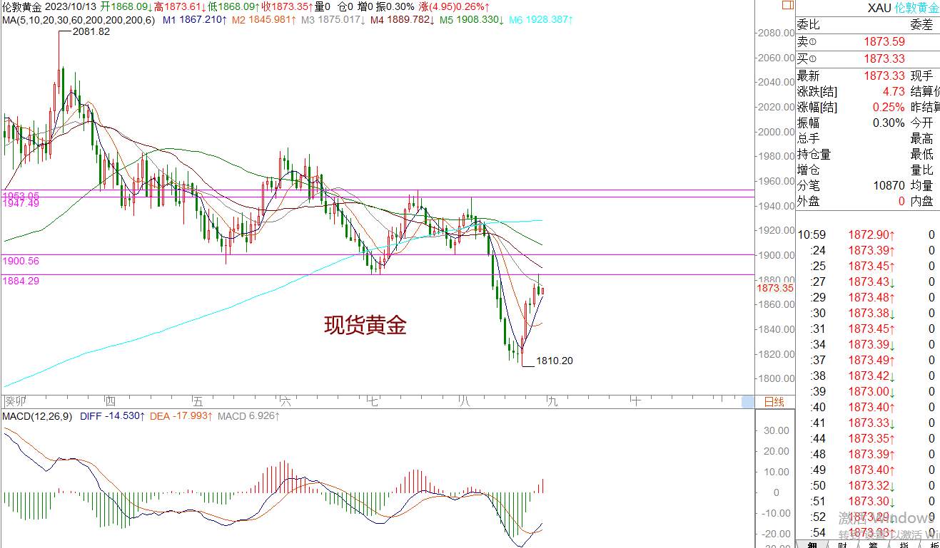Viewport: 940px width, 548px height.
Task: Click the 涨跌[结] value 4.73
Action: (894, 91)
